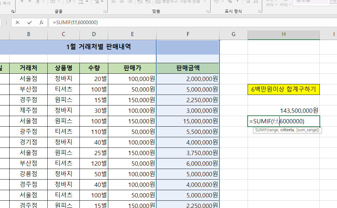Select store cell '경기점'
This screenshot has height=208, width=337.
pos(28,142)
